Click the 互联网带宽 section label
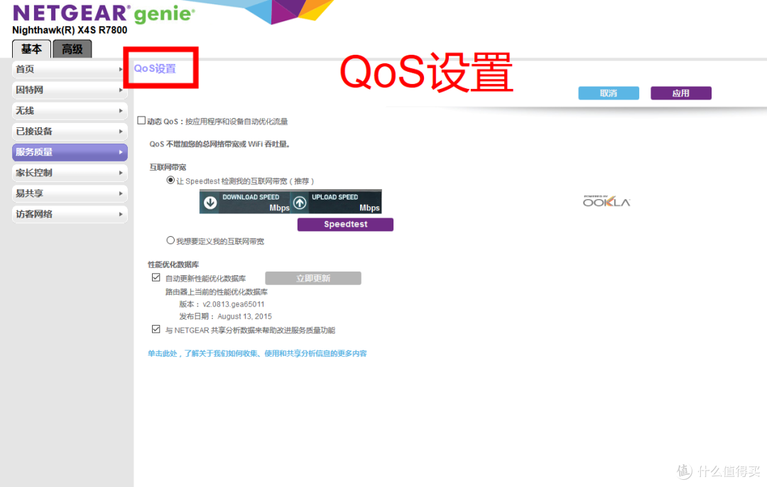This screenshot has height=487, width=767. (x=168, y=167)
